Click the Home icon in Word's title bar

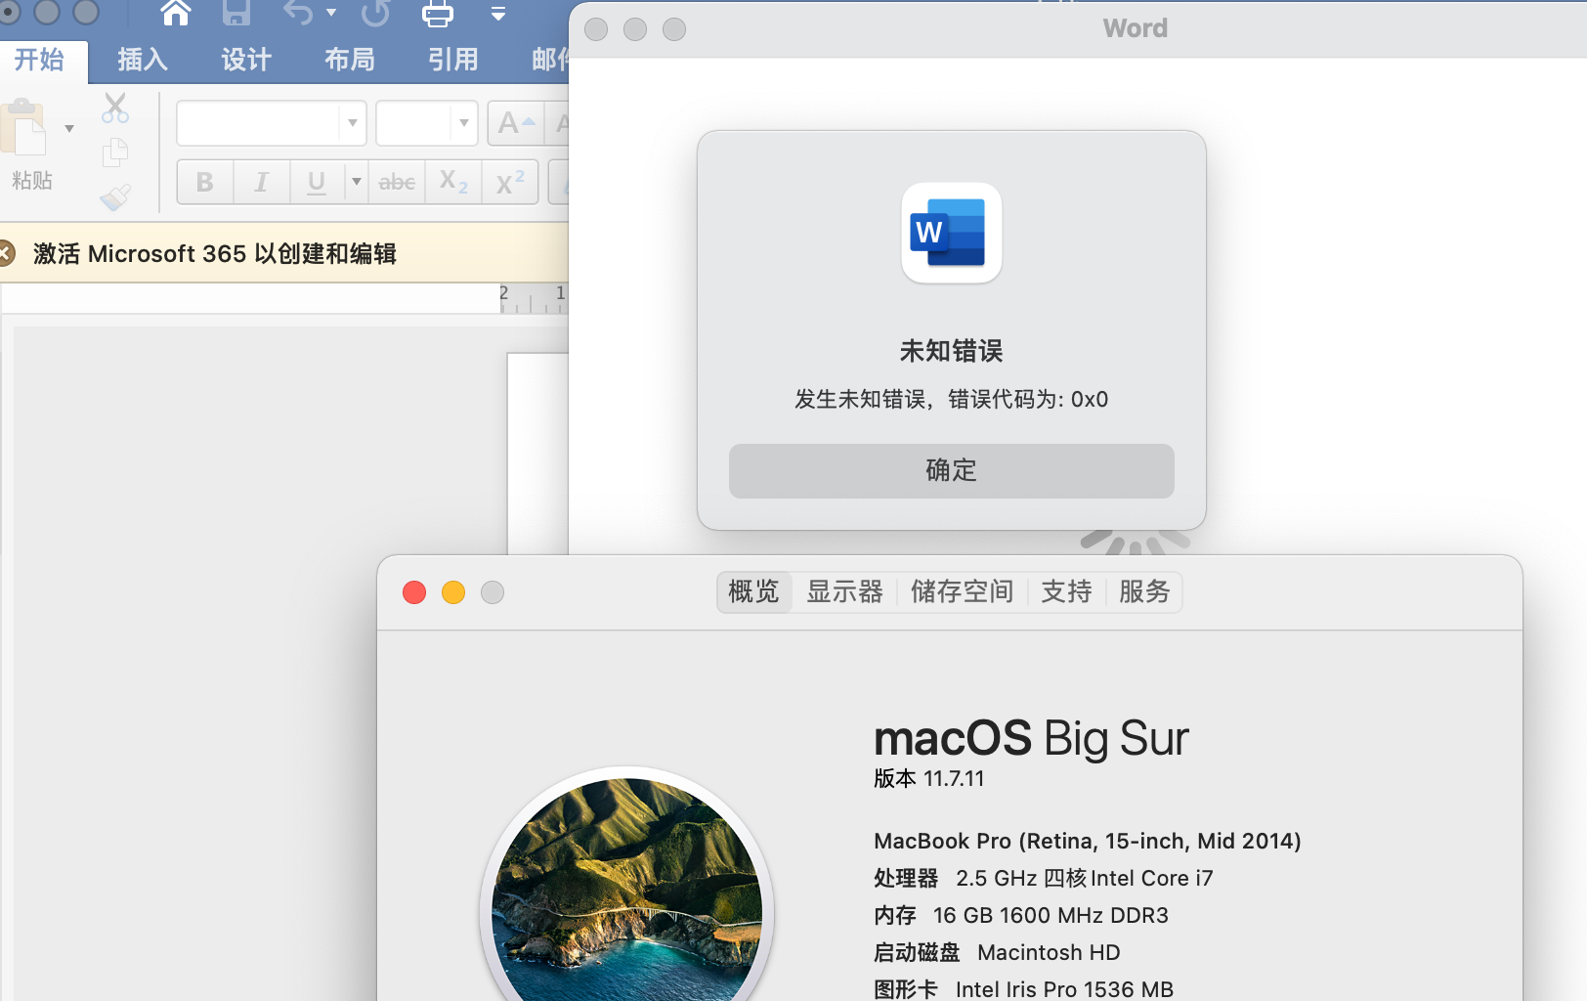(176, 13)
